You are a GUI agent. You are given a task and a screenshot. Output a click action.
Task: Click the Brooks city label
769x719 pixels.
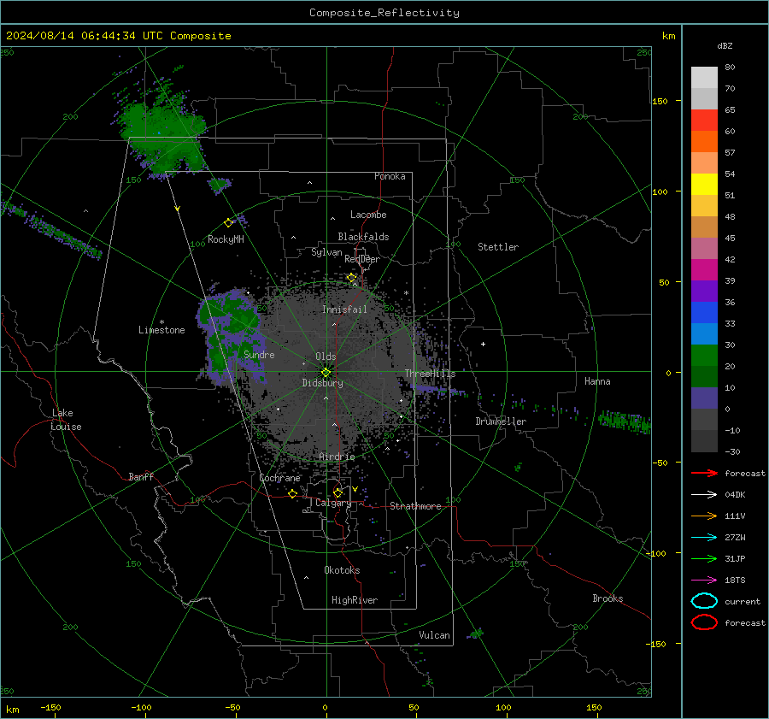pos(608,598)
